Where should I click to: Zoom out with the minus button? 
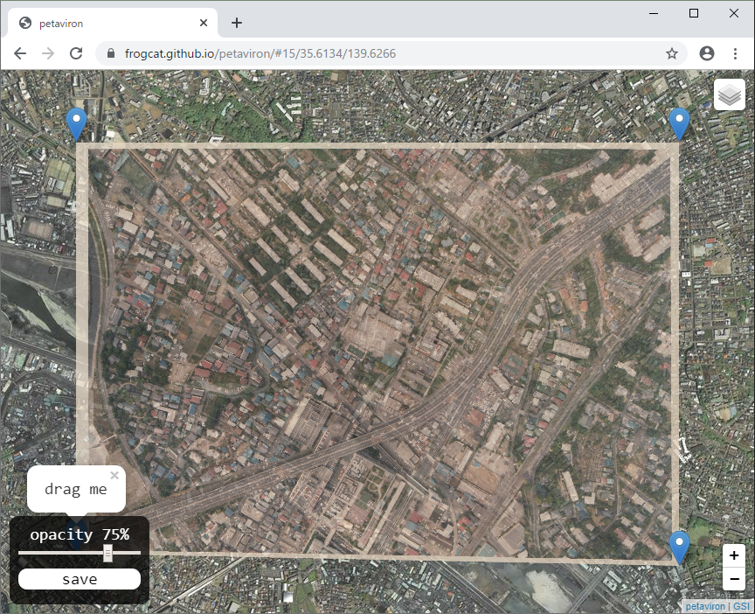(734, 578)
